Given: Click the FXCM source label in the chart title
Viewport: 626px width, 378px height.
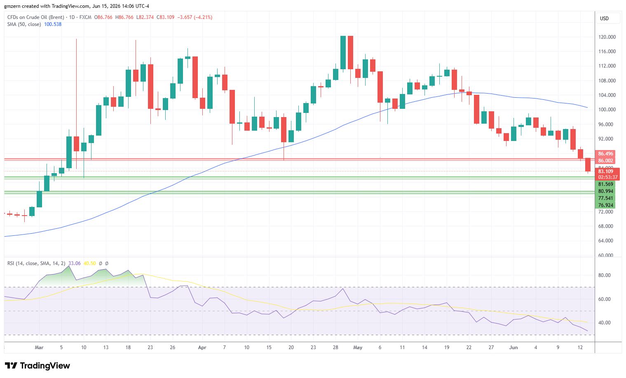Looking at the screenshot, I should [x=85, y=17].
